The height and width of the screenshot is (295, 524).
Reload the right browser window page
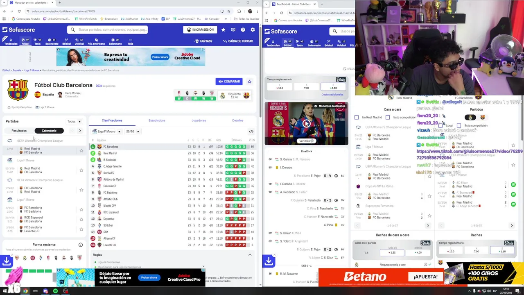pyautogui.click(x=281, y=13)
